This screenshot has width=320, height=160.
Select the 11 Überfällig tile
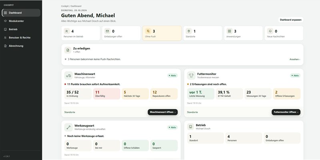[x=107, y=94]
